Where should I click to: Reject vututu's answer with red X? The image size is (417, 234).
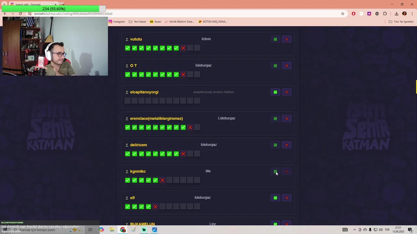coord(287,39)
